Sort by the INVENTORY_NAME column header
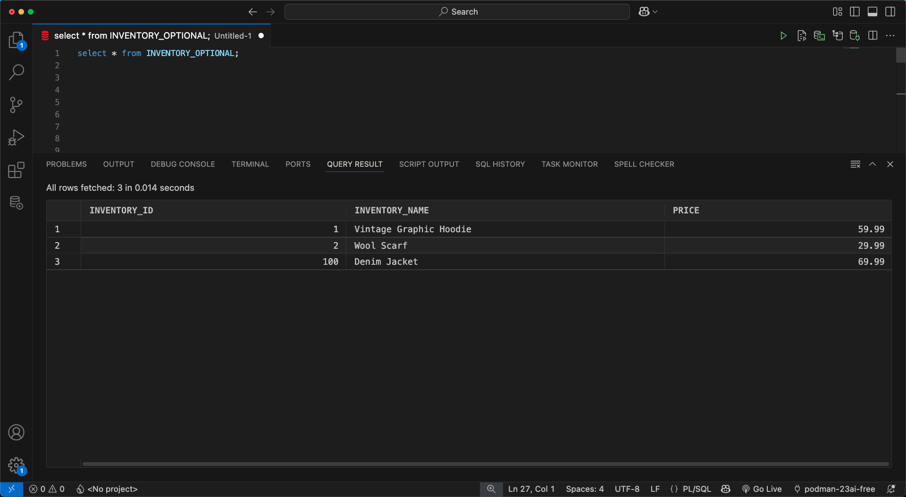This screenshot has height=497, width=906. [505, 211]
